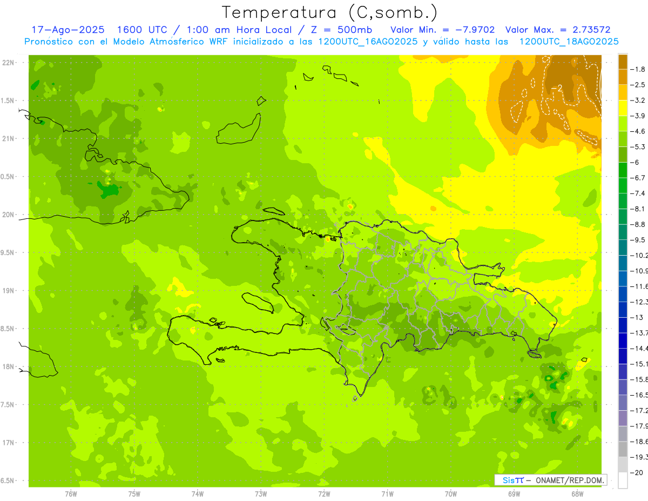Click the "22N" latitude axis label
This screenshot has width=648, height=501.
click(8, 63)
